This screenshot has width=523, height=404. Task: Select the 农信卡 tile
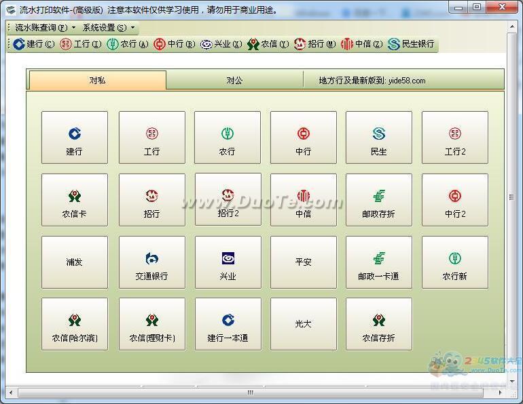pyautogui.click(x=75, y=200)
